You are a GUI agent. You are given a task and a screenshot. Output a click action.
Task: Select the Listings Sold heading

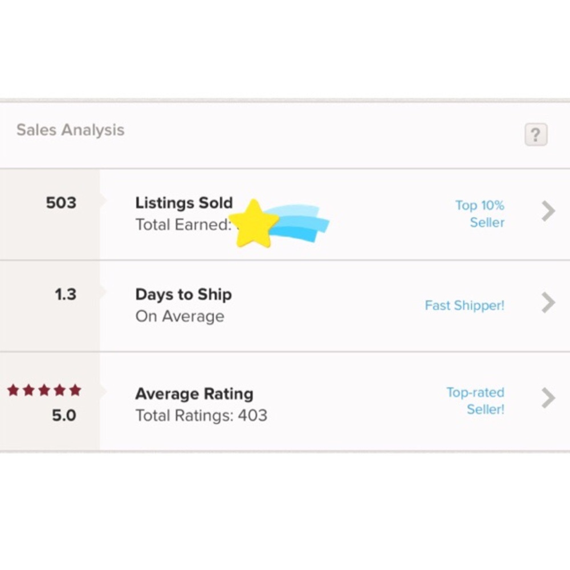pos(184,203)
